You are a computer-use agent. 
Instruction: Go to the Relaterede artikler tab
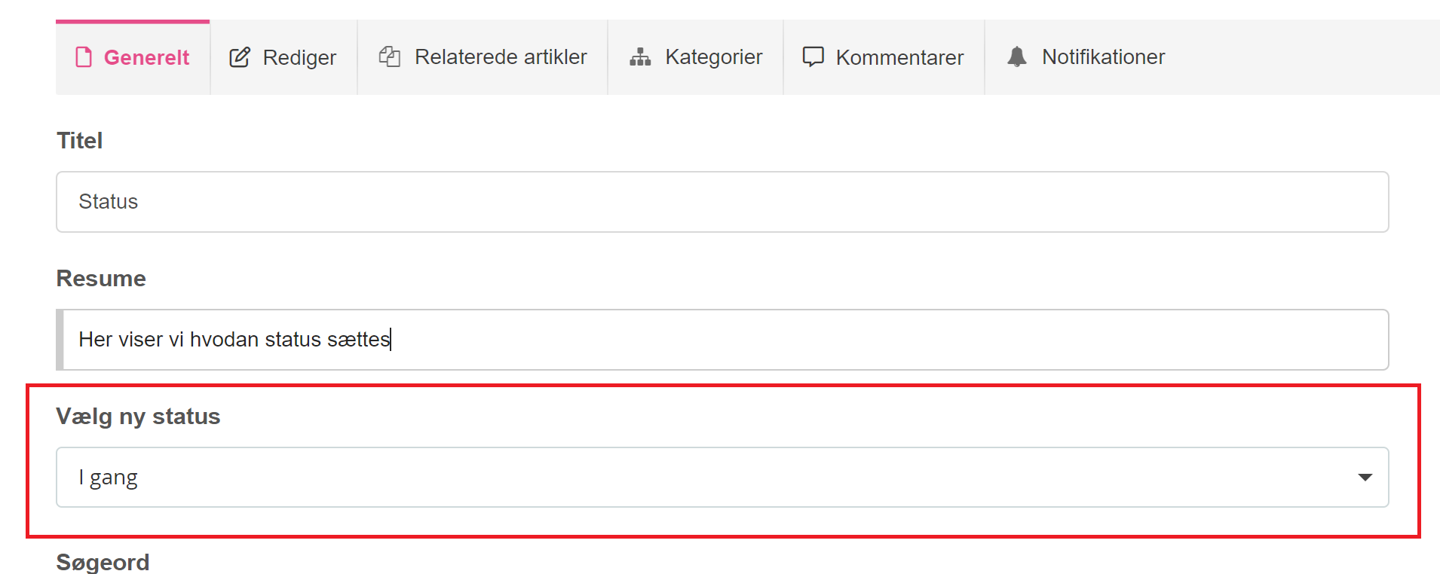(x=501, y=57)
